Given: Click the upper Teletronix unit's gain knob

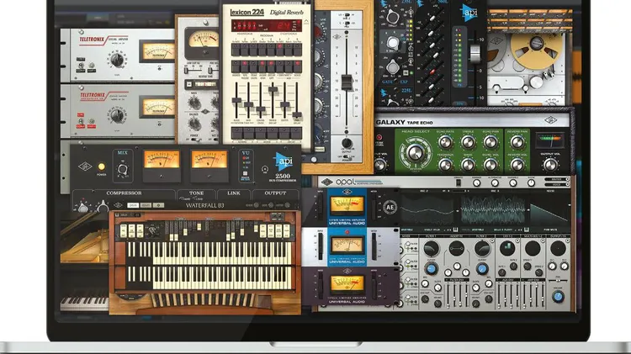Looking at the screenshot, I should tap(117, 60).
